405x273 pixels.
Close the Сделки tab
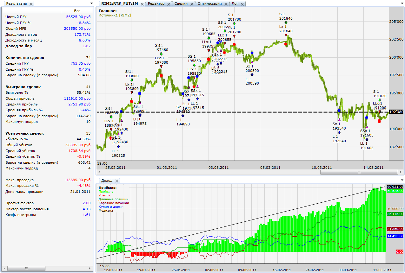pyautogui.click(x=191, y=4)
